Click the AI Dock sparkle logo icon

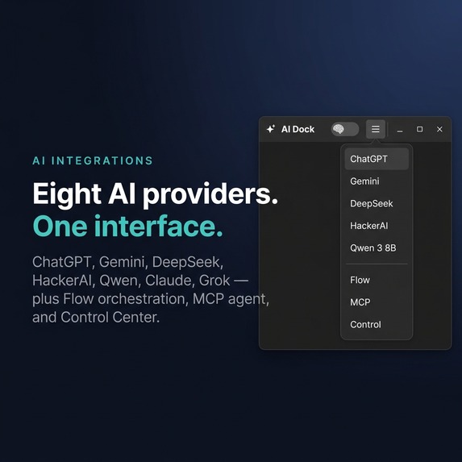[271, 129]
